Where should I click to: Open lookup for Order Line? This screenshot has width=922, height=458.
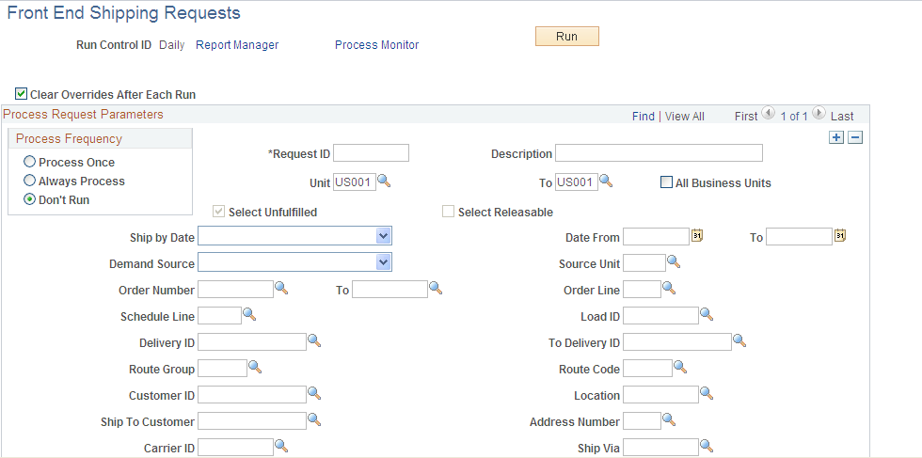coord(669,288)
